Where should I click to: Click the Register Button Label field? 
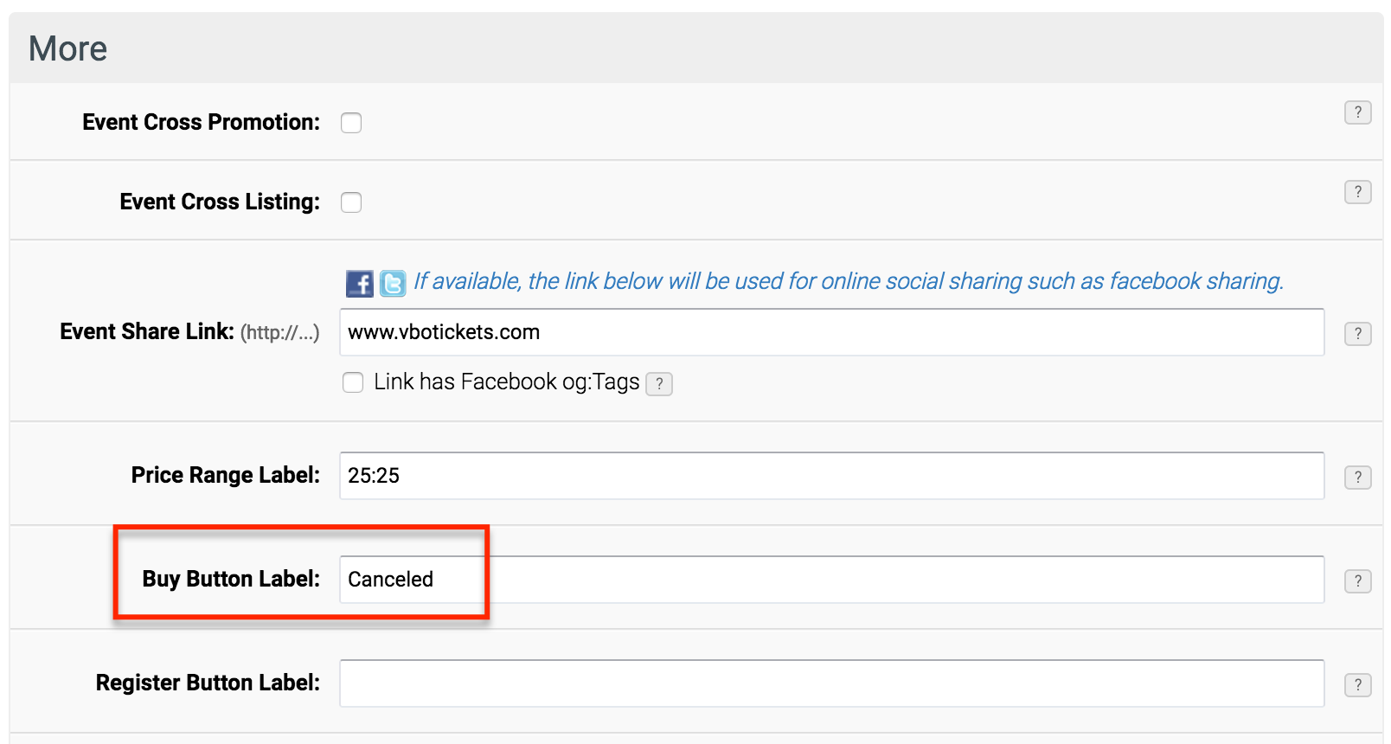[831, 683]
